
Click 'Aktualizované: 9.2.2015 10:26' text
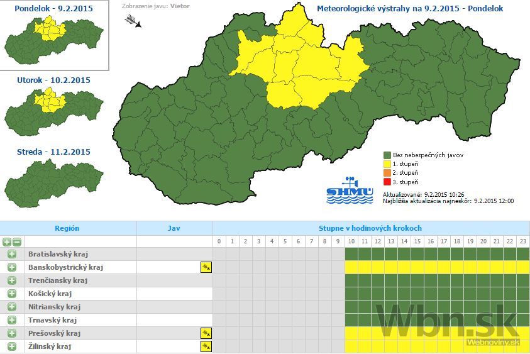tap(424, 195)
